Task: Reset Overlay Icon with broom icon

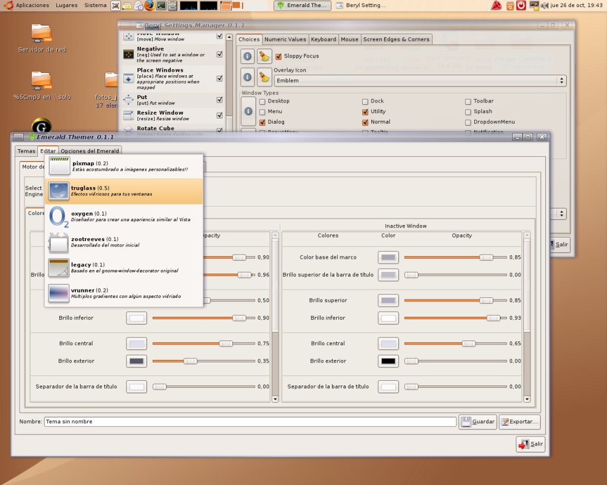Action: (264, 77)
